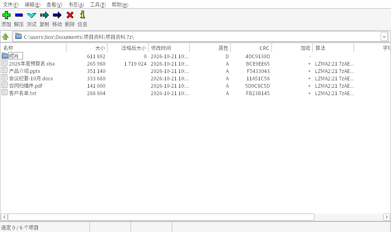Select the 会议纪要-10月.docx file name
The width and height of the screenshot is (391, 232).
31,78
